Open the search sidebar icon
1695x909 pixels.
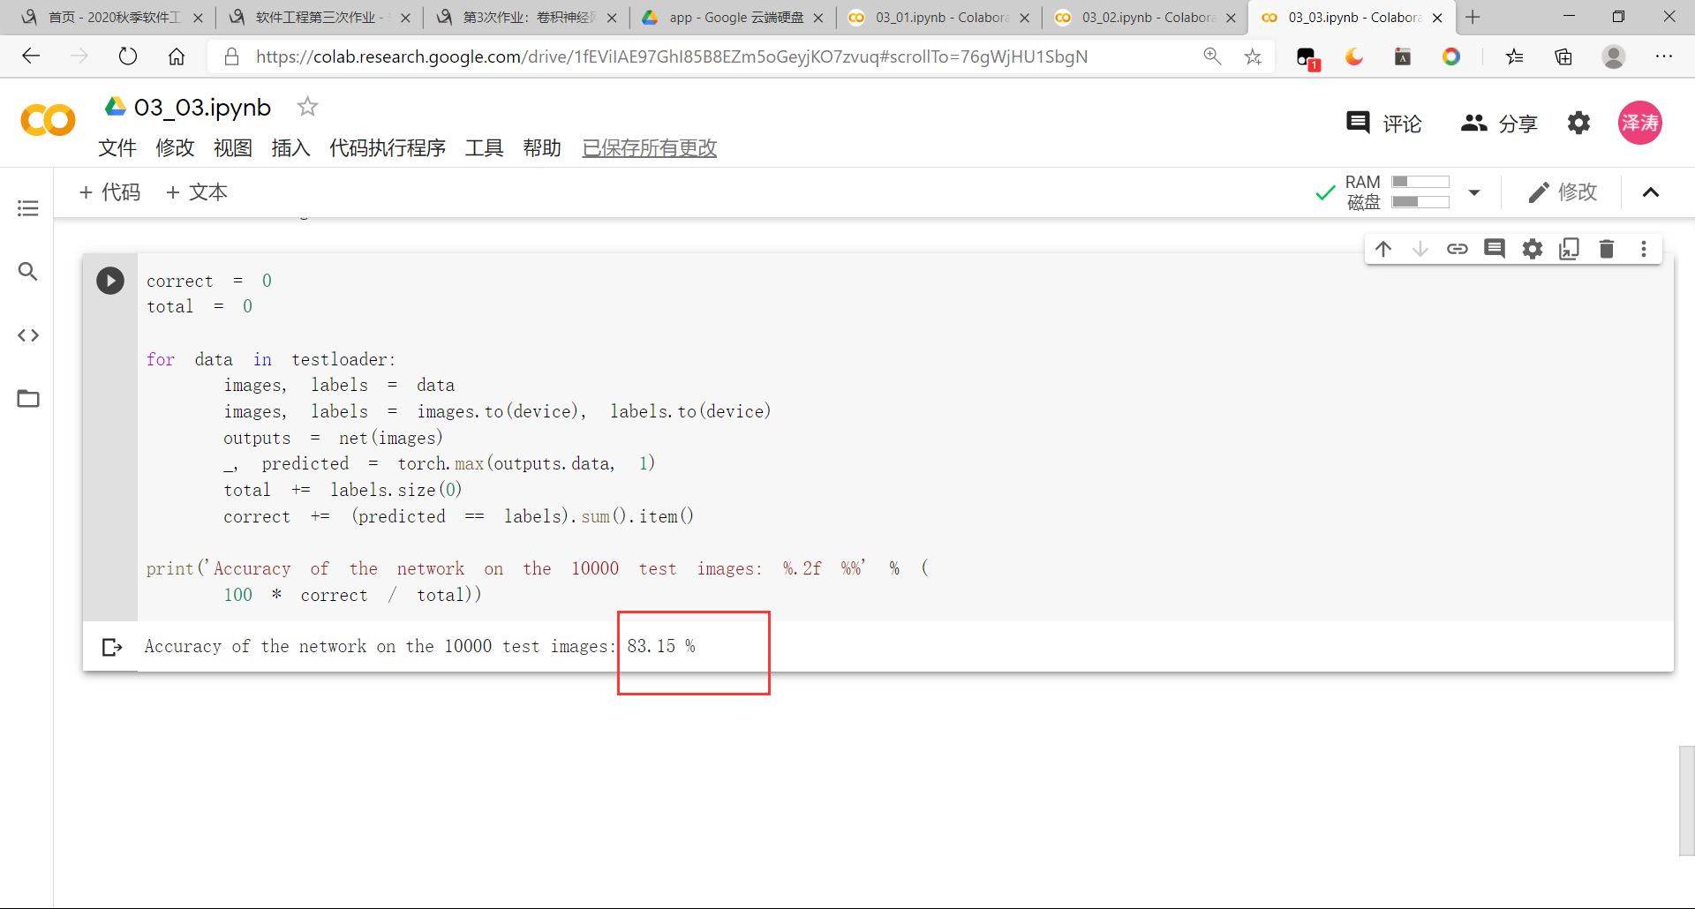(28, 272)
